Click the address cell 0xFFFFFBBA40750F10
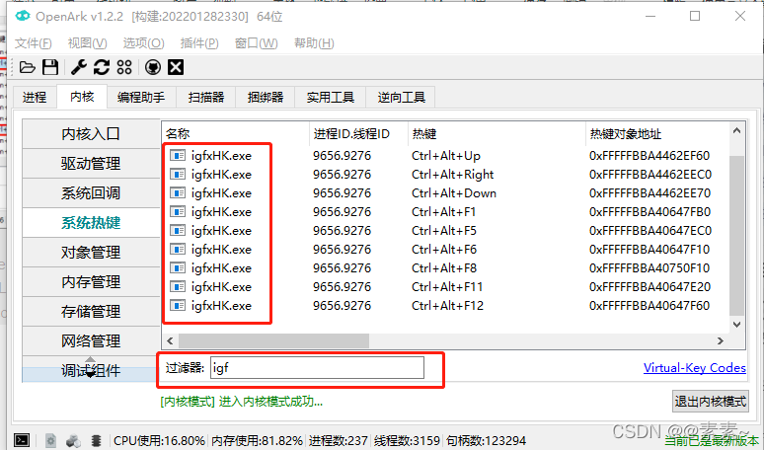Viewport: 764px width, 450px height. [x=649, y=267]
